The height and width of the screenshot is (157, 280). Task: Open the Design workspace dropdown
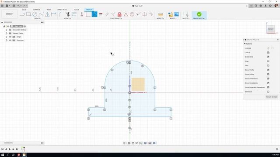(10, 14)
